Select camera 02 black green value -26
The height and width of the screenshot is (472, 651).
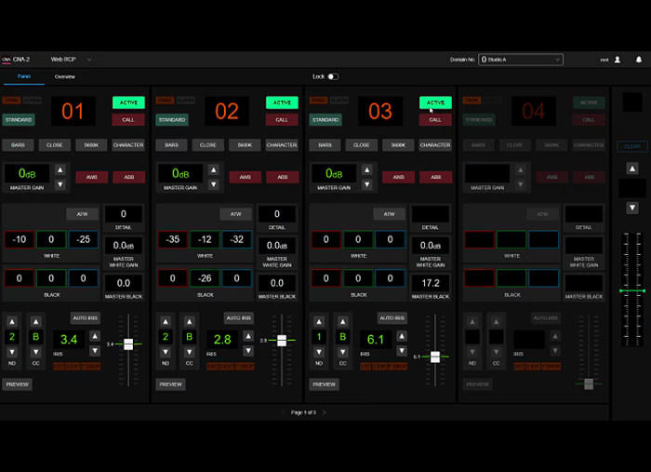pyautogui.click(x=205, y=278)
